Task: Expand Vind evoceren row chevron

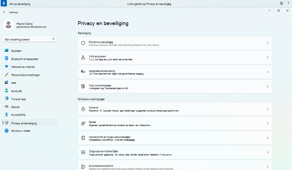Action: [267, 58]
